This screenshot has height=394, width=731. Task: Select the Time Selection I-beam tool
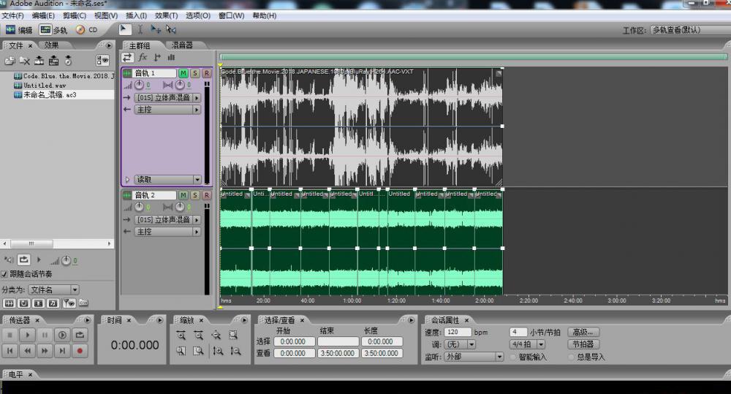click(140, 29)
